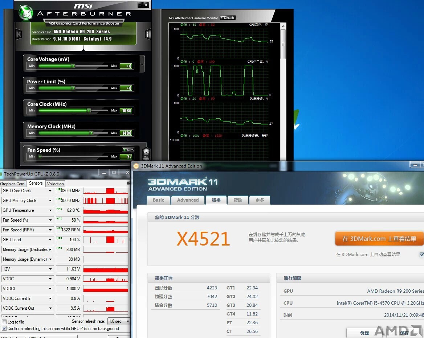
Task: Open the VDDC sensor dropdown
Action: pos(50,279)
